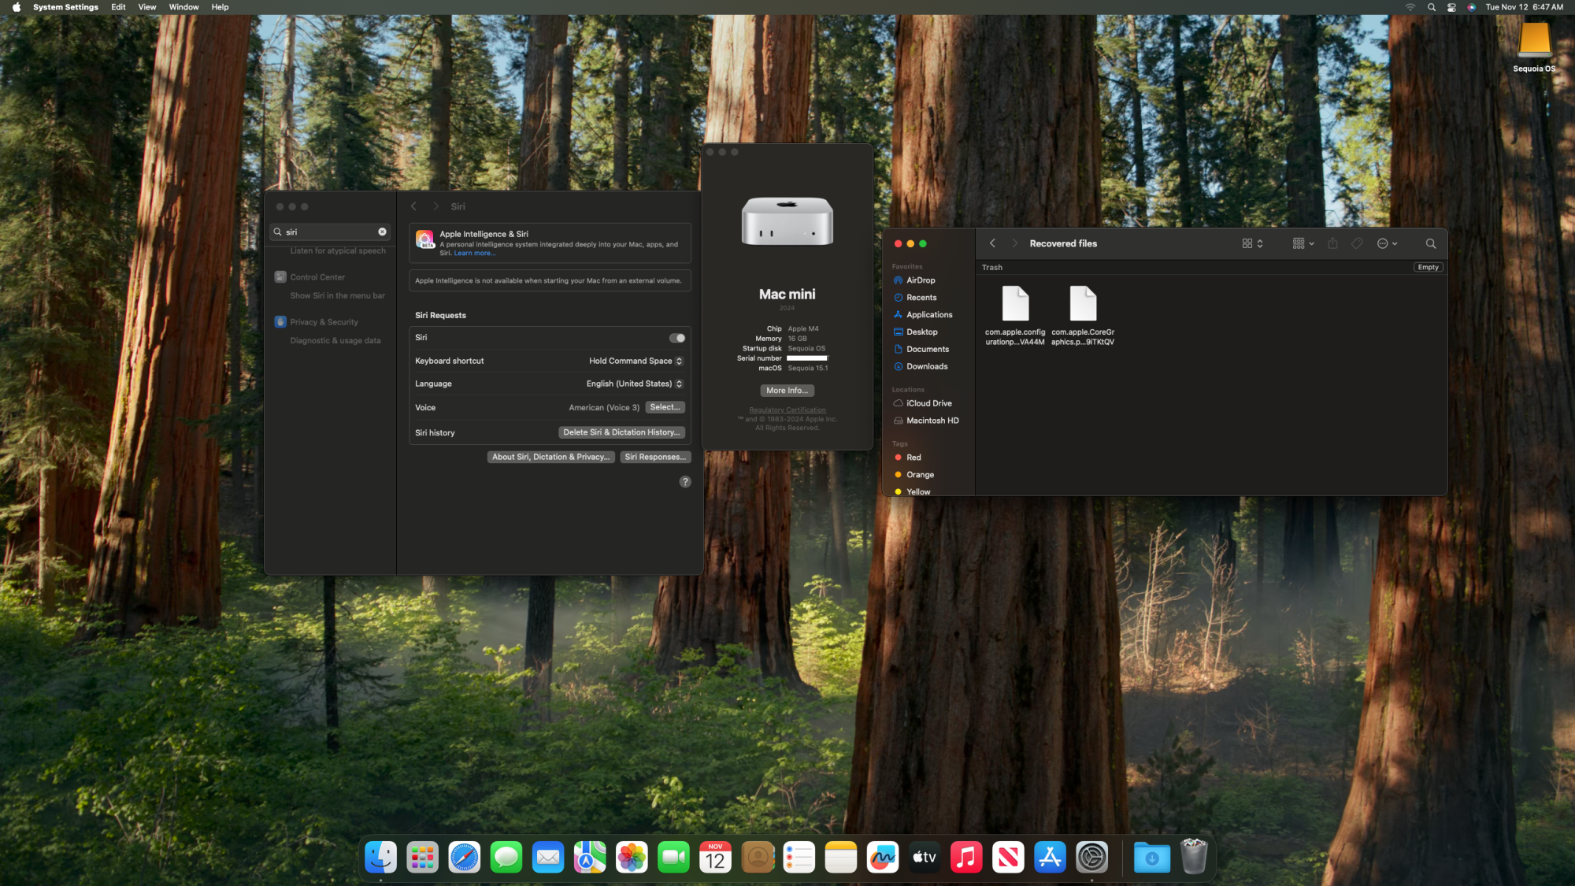Open the group-by dropdown in the Finder toolbar

point(1303,244)
